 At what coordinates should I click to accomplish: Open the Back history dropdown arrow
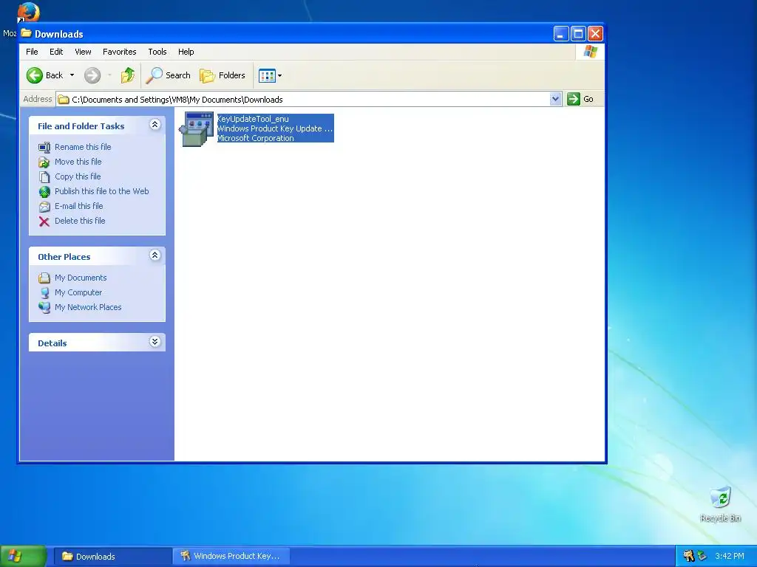pyautogui.click(x=72, y=75)
